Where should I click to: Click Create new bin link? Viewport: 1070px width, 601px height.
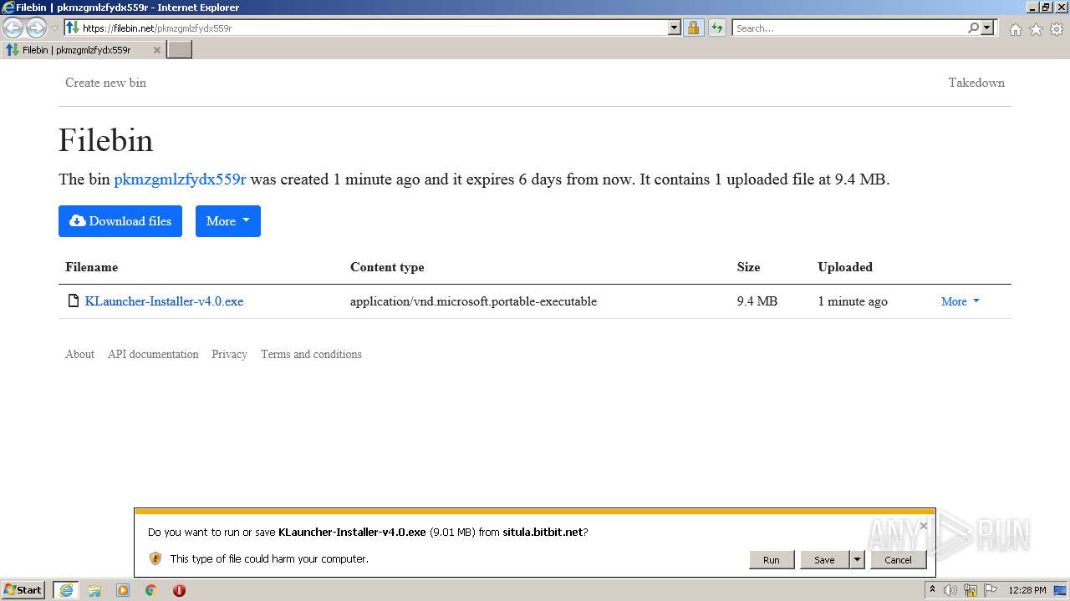click(105, 83)
